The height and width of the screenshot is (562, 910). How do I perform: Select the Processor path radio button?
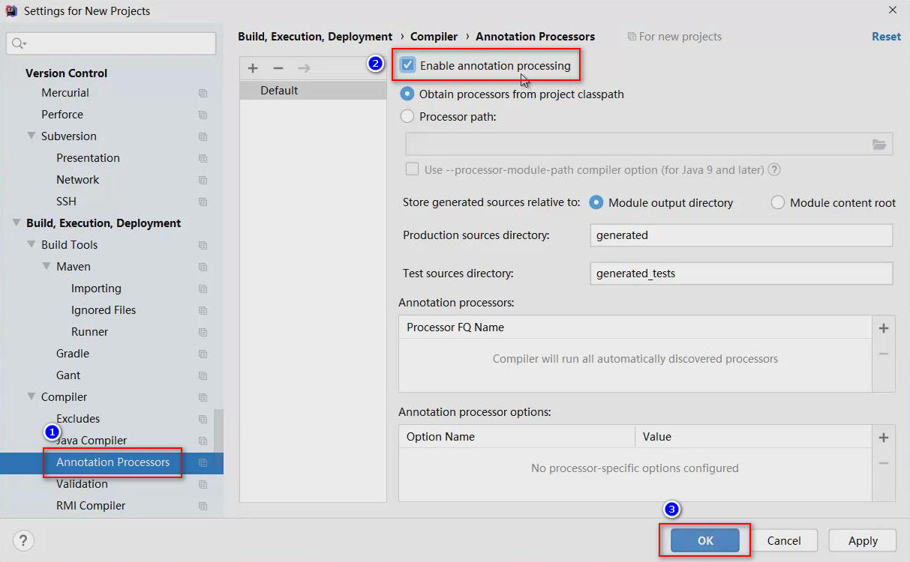click(407, 117)
